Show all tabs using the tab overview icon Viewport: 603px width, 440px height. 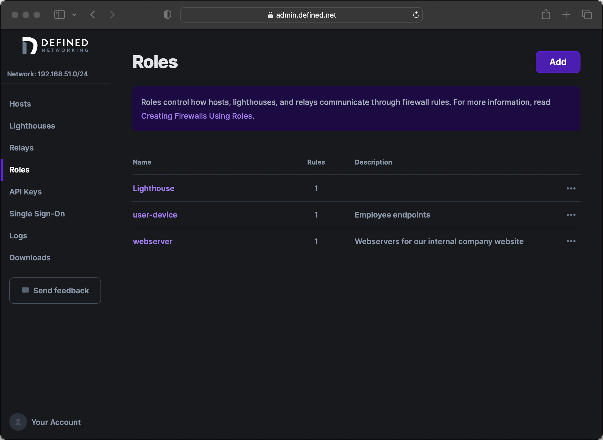click(x=587, y=15)
